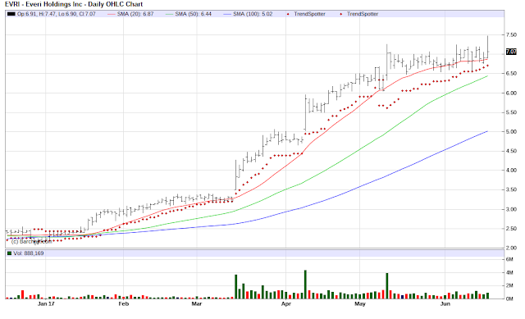The image size is (525, 319).
Task: Click the 2M volume axis label
Action: [x=509, y=285]
